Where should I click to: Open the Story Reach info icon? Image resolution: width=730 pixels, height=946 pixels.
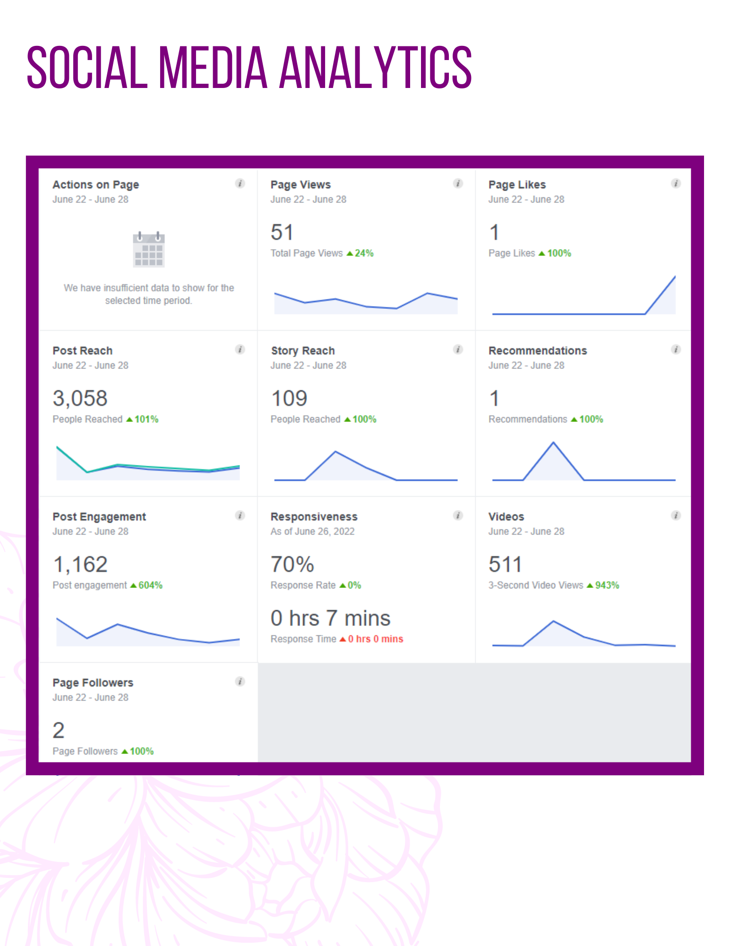pos(458,350)
